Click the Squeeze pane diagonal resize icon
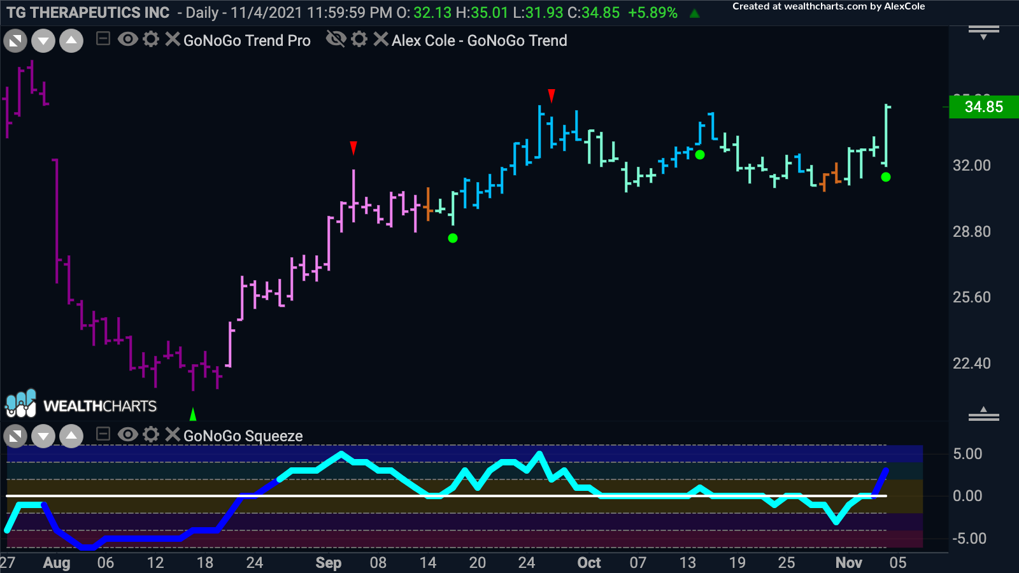 point(15,436)
